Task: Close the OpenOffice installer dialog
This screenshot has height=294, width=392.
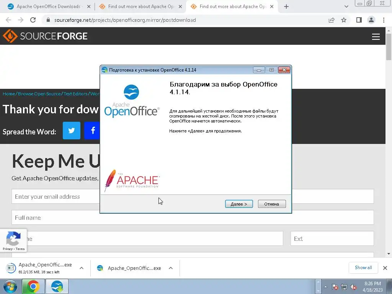Action: (x=284, y=70)
